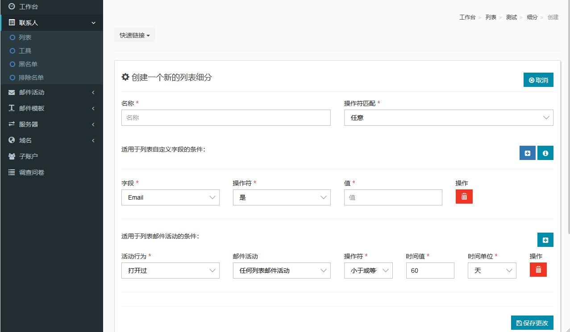The image size is (570, 332).
Task: Open the 操作符匹配 dropdown showing 任意
Action: [x=449, y=118]
